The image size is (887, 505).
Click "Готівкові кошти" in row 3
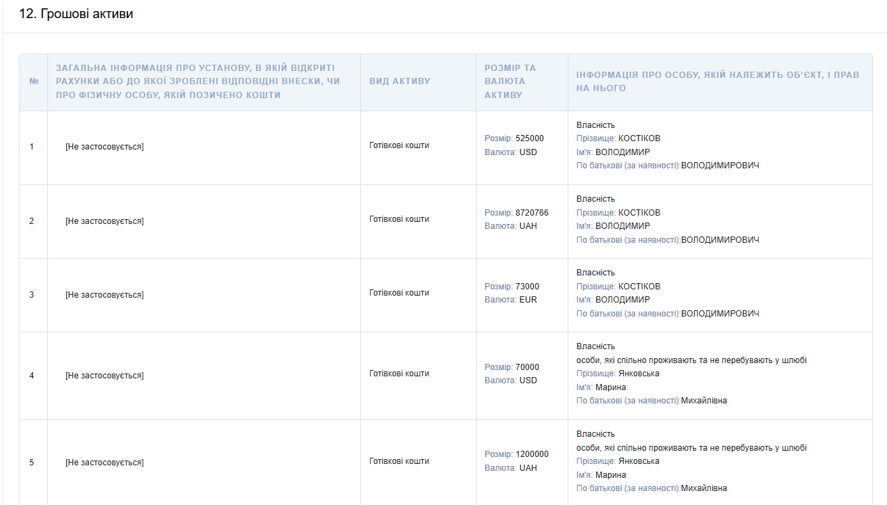click(399, 293)
